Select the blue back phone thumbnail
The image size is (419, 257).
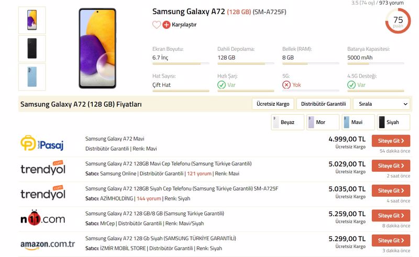pos(32,77)
